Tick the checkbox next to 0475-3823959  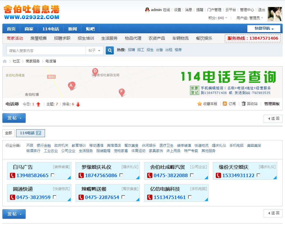(x=55, y=197)
